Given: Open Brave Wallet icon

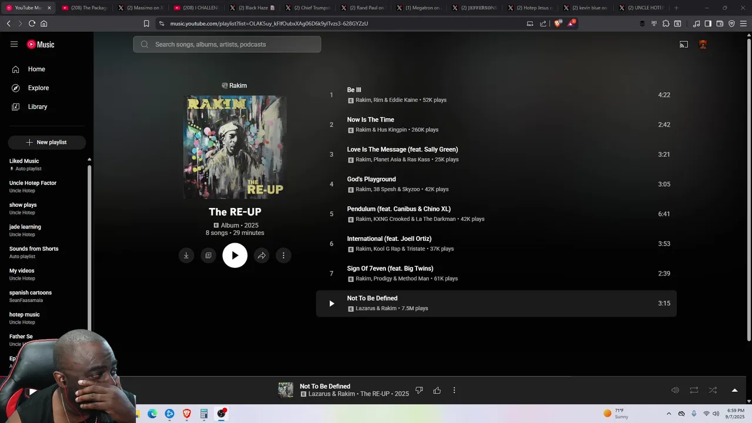Looking at the screenshot, I should pyautogui.click(x=720, y=23).
